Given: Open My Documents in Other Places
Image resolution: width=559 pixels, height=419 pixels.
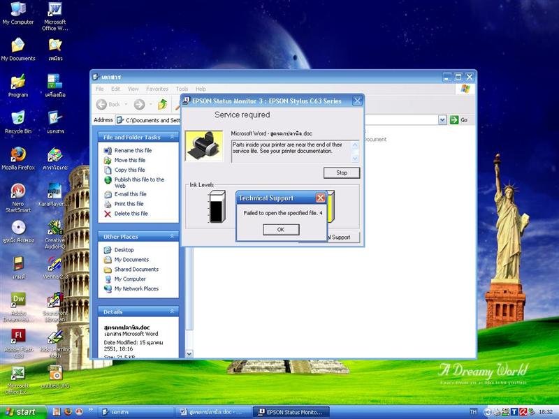Looking at the screenshot, I should pos(131,259).
